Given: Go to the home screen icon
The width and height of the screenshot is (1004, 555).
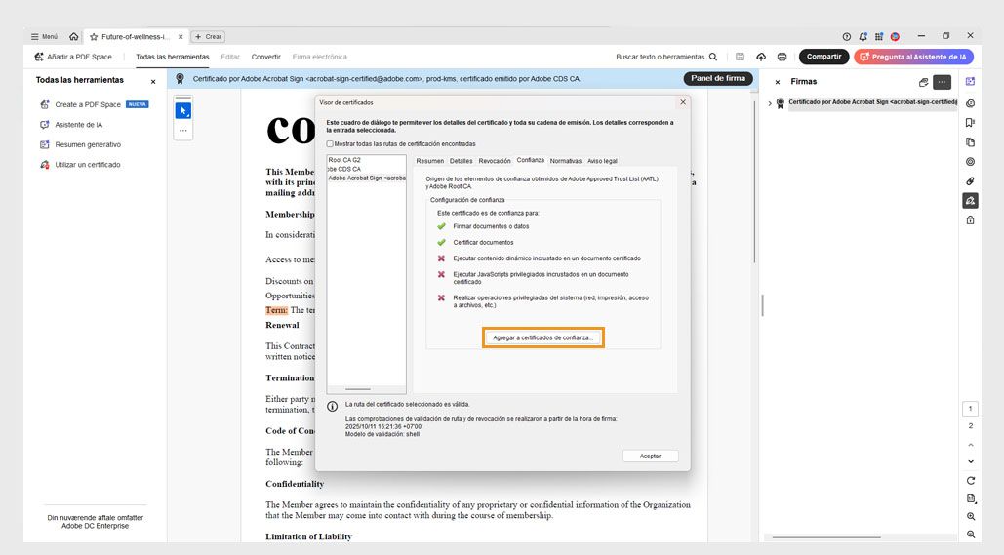Looking at the screenshot, I should tap(73, 36).
